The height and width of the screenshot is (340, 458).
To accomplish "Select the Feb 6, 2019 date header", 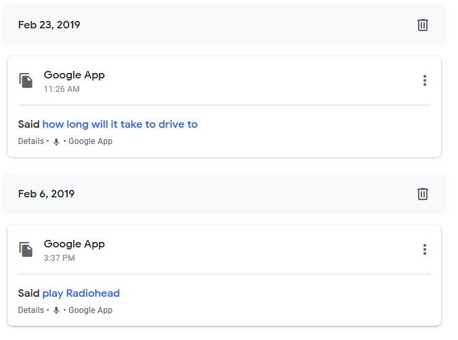I will click(x=47, y=194).
